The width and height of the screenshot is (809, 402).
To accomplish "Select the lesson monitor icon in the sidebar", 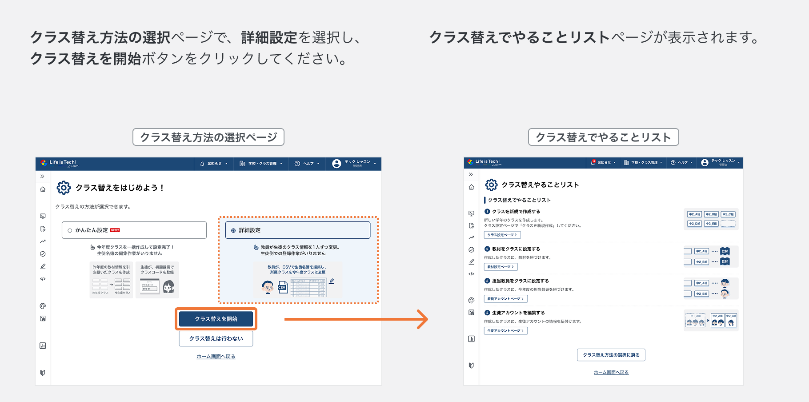I will coord(43,217).
